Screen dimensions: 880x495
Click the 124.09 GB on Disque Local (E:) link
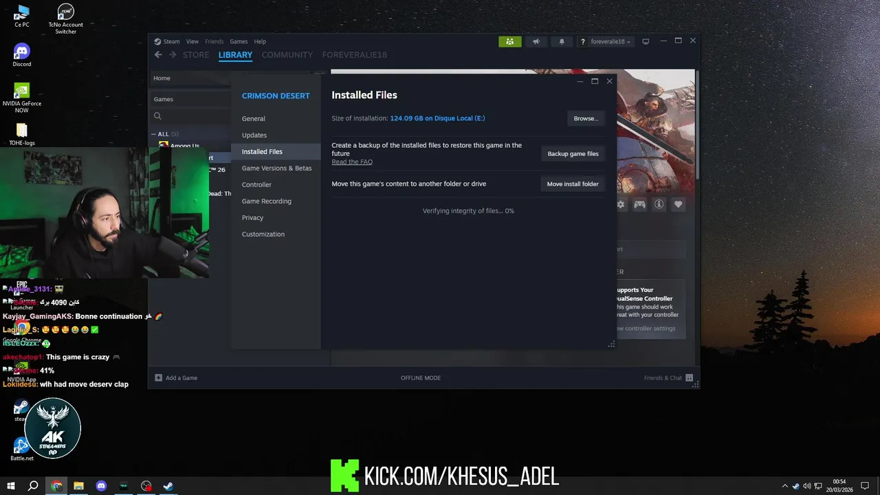click(437, 118)
